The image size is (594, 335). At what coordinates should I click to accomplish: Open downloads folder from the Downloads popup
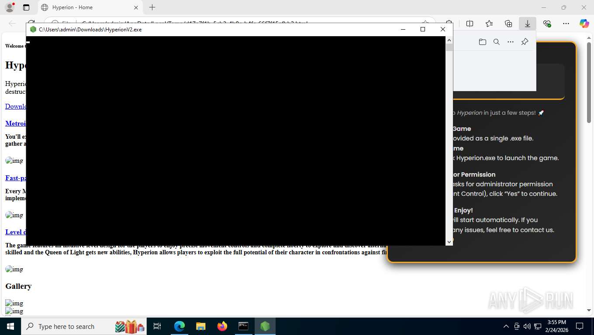483,42
